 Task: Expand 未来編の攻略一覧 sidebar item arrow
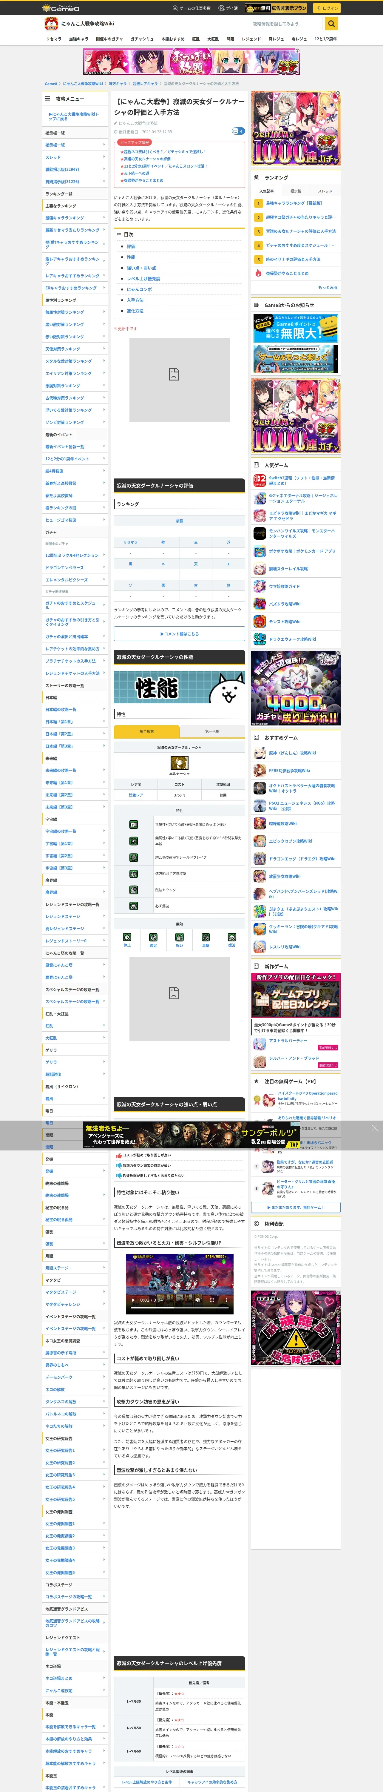104,770
